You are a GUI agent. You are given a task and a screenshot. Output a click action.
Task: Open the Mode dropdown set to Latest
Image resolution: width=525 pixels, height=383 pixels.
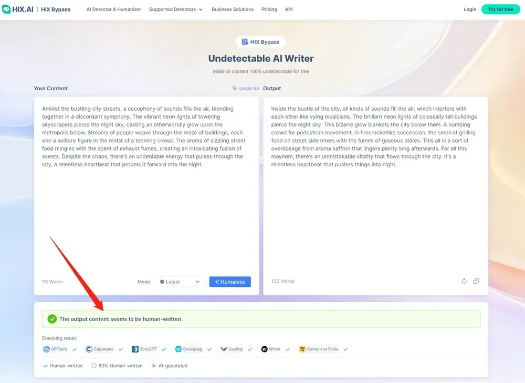click(180, 282)
